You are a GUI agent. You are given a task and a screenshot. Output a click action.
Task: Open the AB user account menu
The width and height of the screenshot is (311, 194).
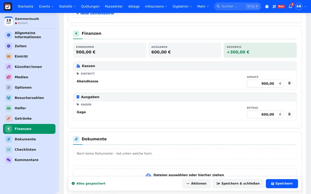[301, 6]
